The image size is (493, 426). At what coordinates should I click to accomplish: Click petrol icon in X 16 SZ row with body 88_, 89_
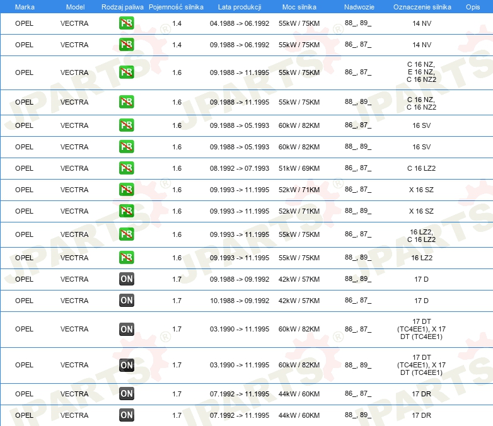click(126, 210)
